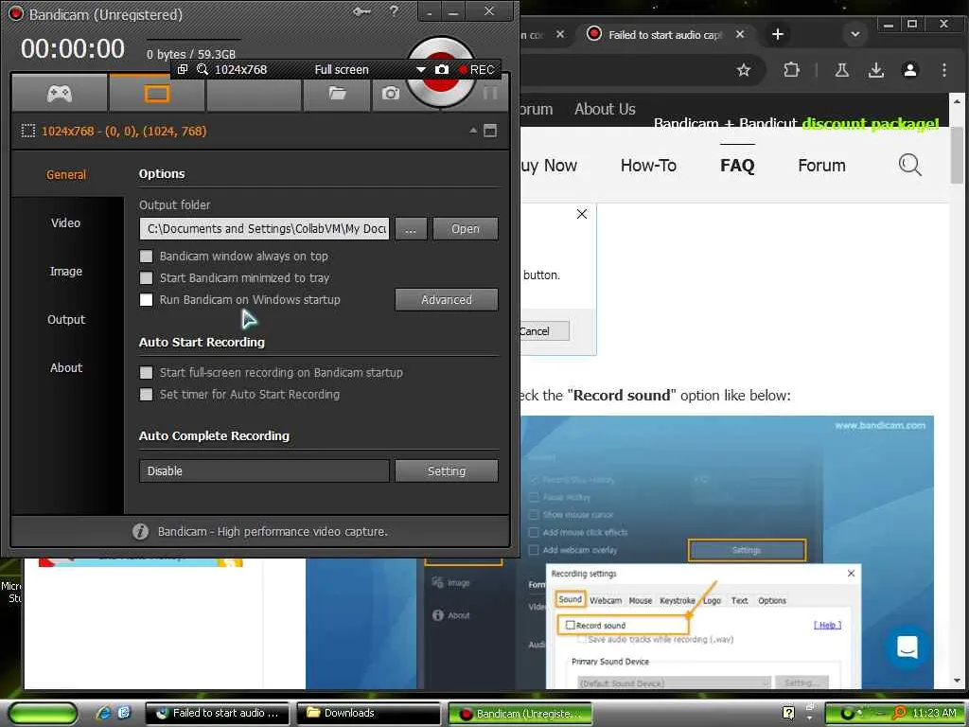Click the output folder path field
969x727 pixels.
[265, 229]
